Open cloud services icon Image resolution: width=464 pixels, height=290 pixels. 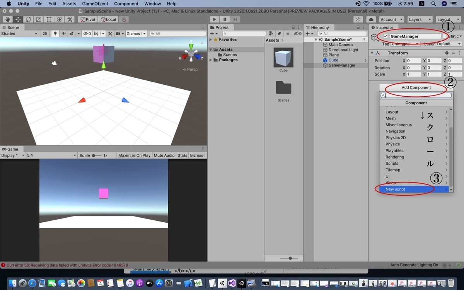point(371,19)
